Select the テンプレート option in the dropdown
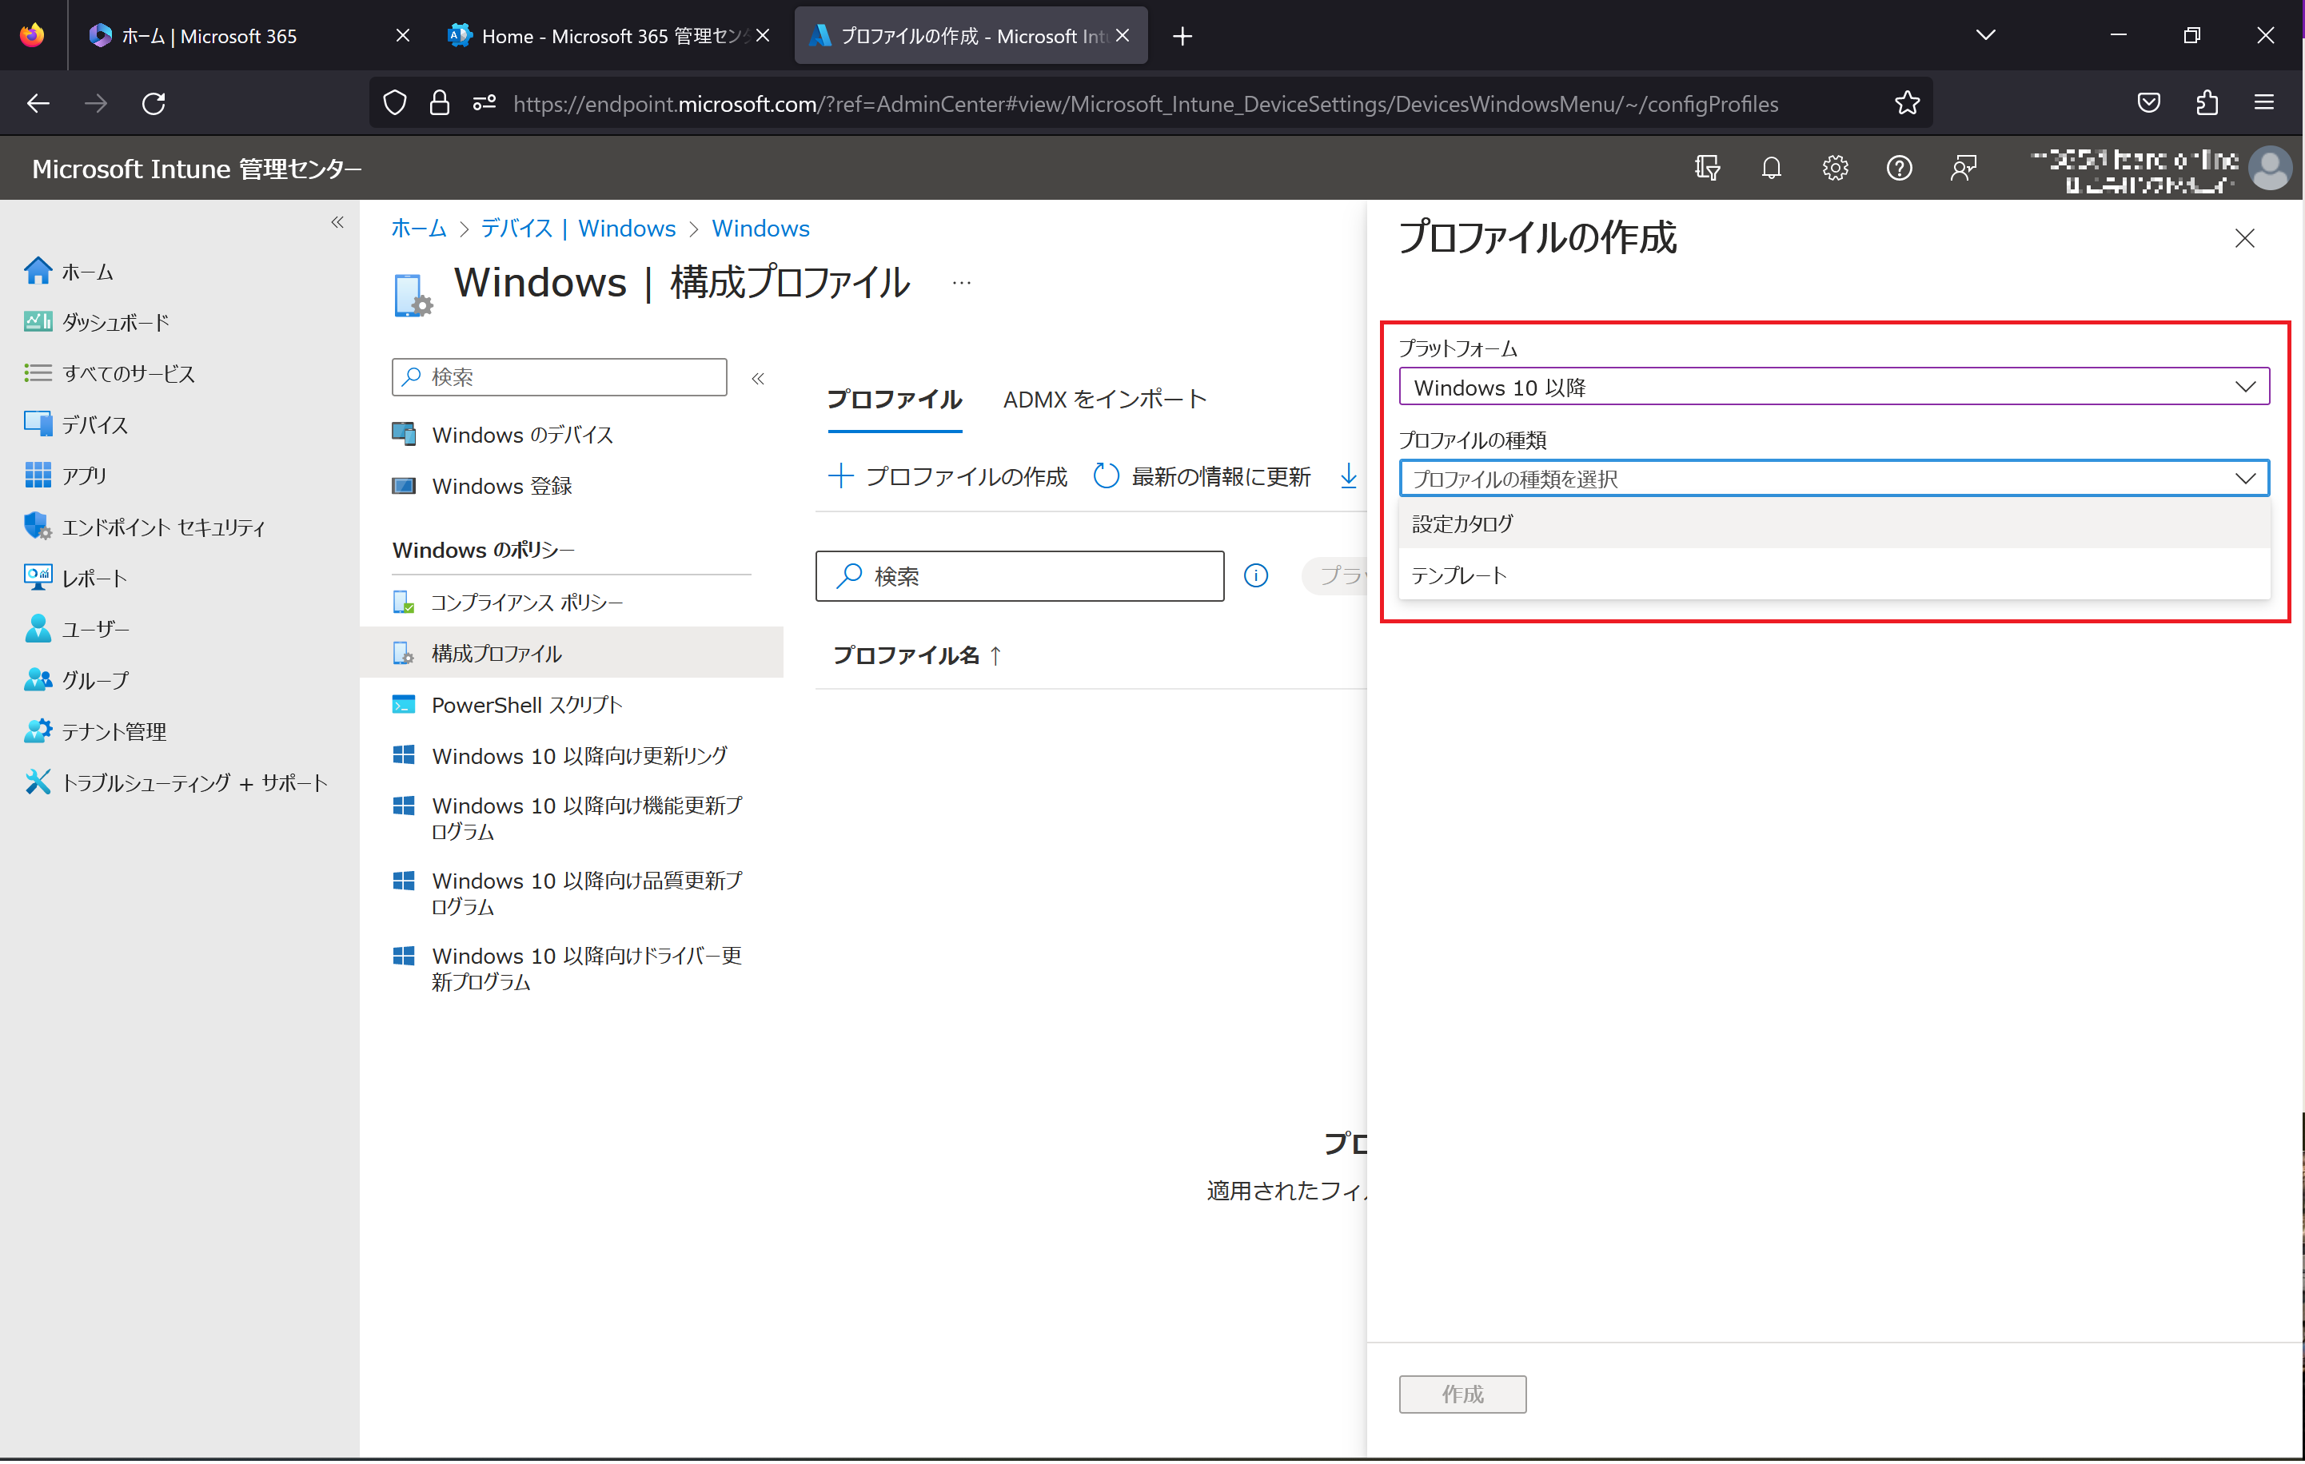This screenshot has height=1464, width=2305. point(1833,575)
